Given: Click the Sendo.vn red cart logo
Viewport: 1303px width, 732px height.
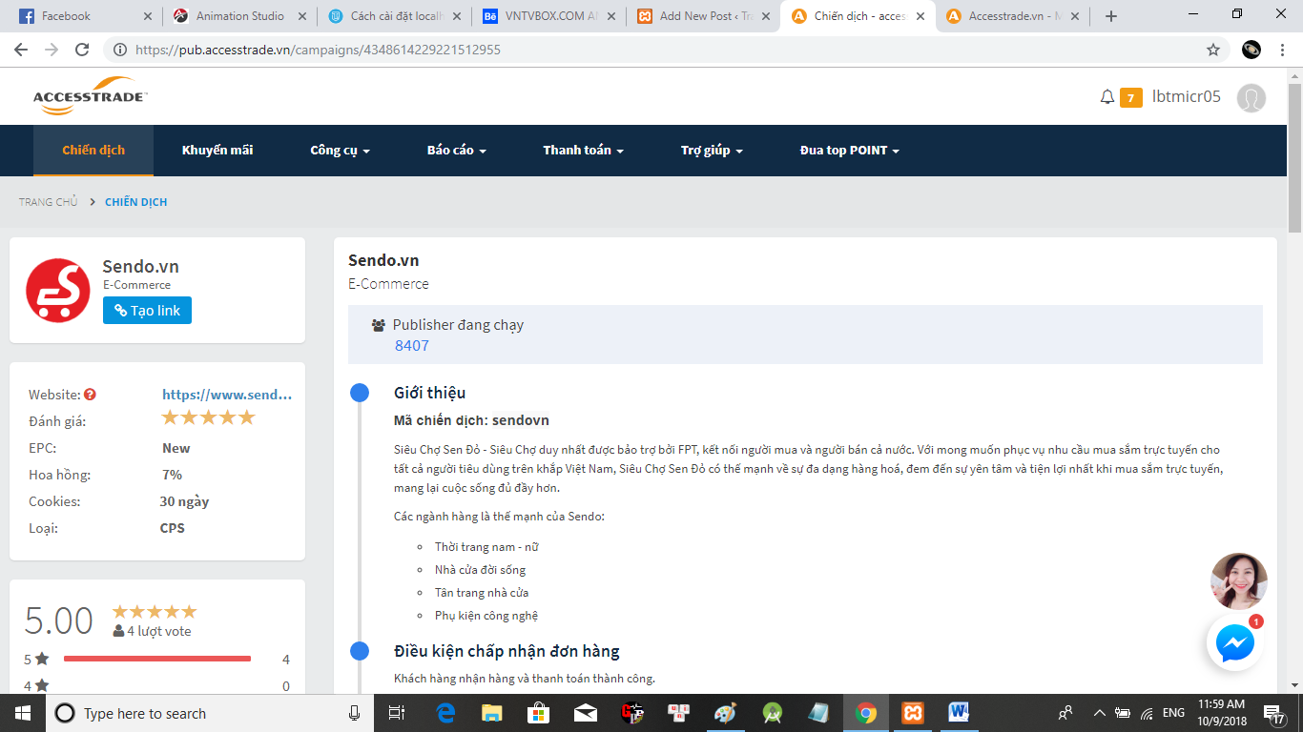Looking at the screenshot, I should pyautogui.click(x=57, y=291).
